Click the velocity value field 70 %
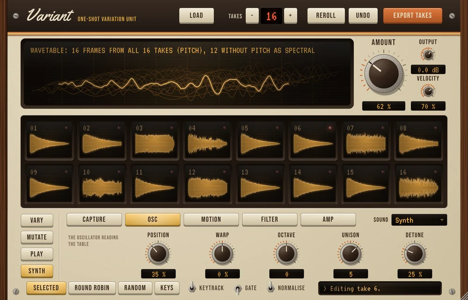Screen dimensions: 468x300 [428, 106]
